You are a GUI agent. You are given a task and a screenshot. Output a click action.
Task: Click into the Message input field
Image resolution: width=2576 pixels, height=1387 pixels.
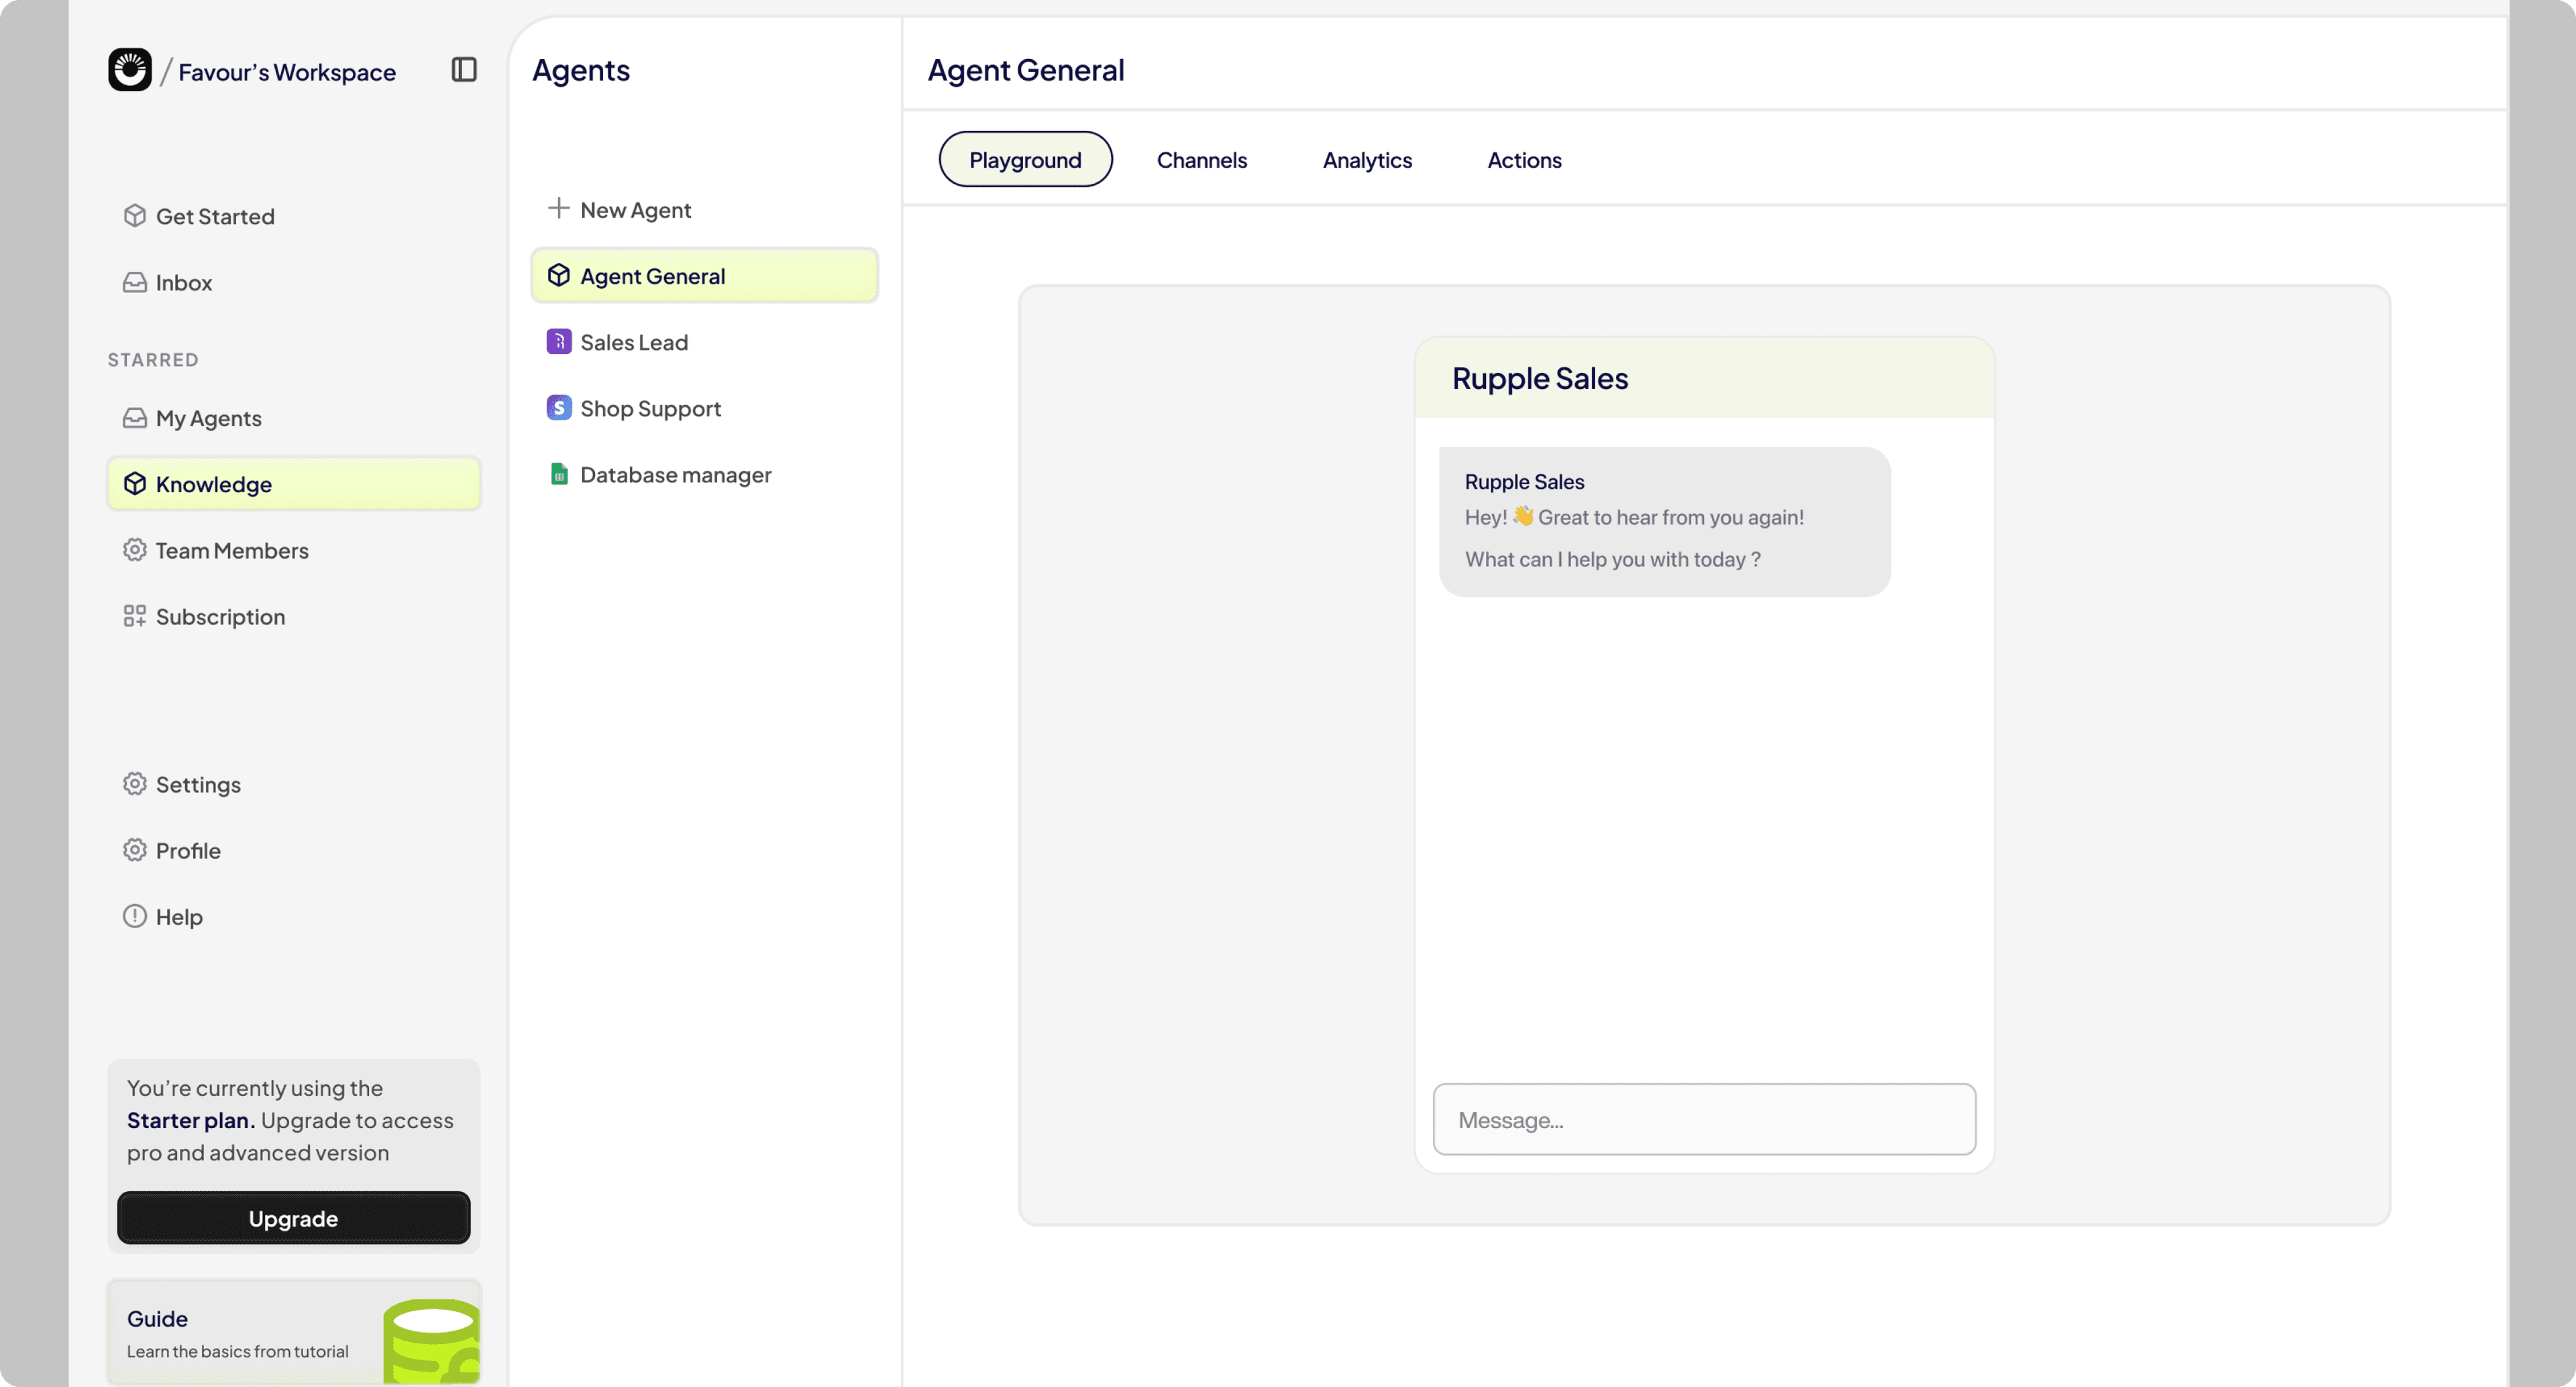(1704, 1120)
